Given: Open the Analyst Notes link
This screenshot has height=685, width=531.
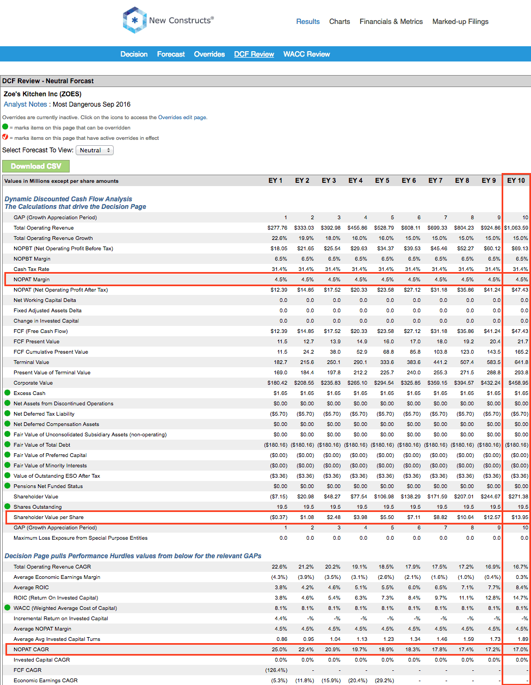Looking at the screenshot, I should [27, 104].
